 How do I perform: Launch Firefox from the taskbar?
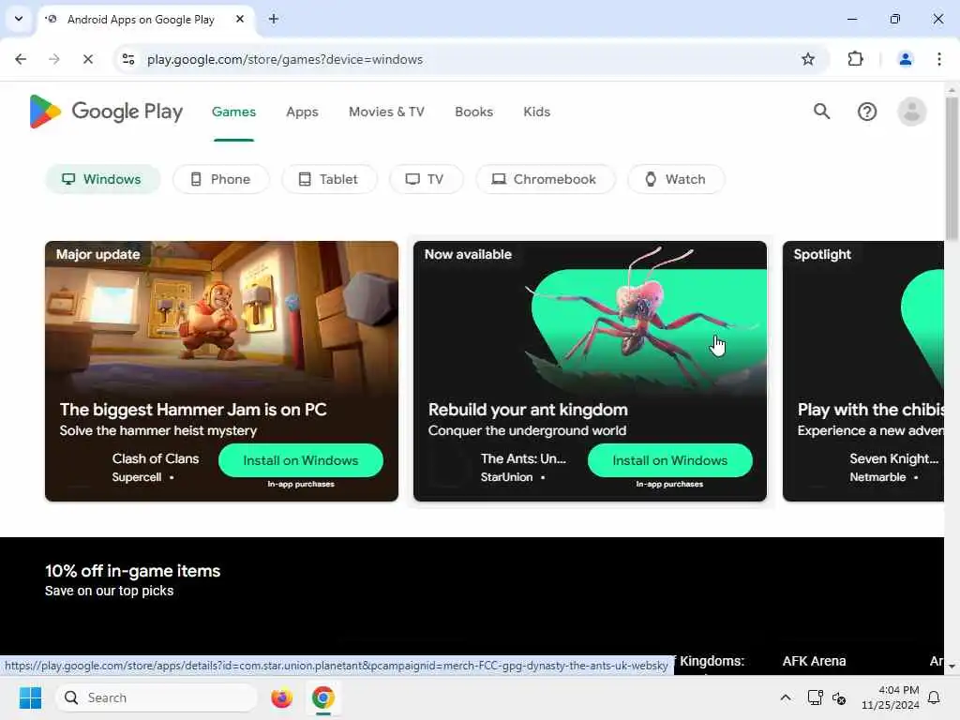coord(281,697)
